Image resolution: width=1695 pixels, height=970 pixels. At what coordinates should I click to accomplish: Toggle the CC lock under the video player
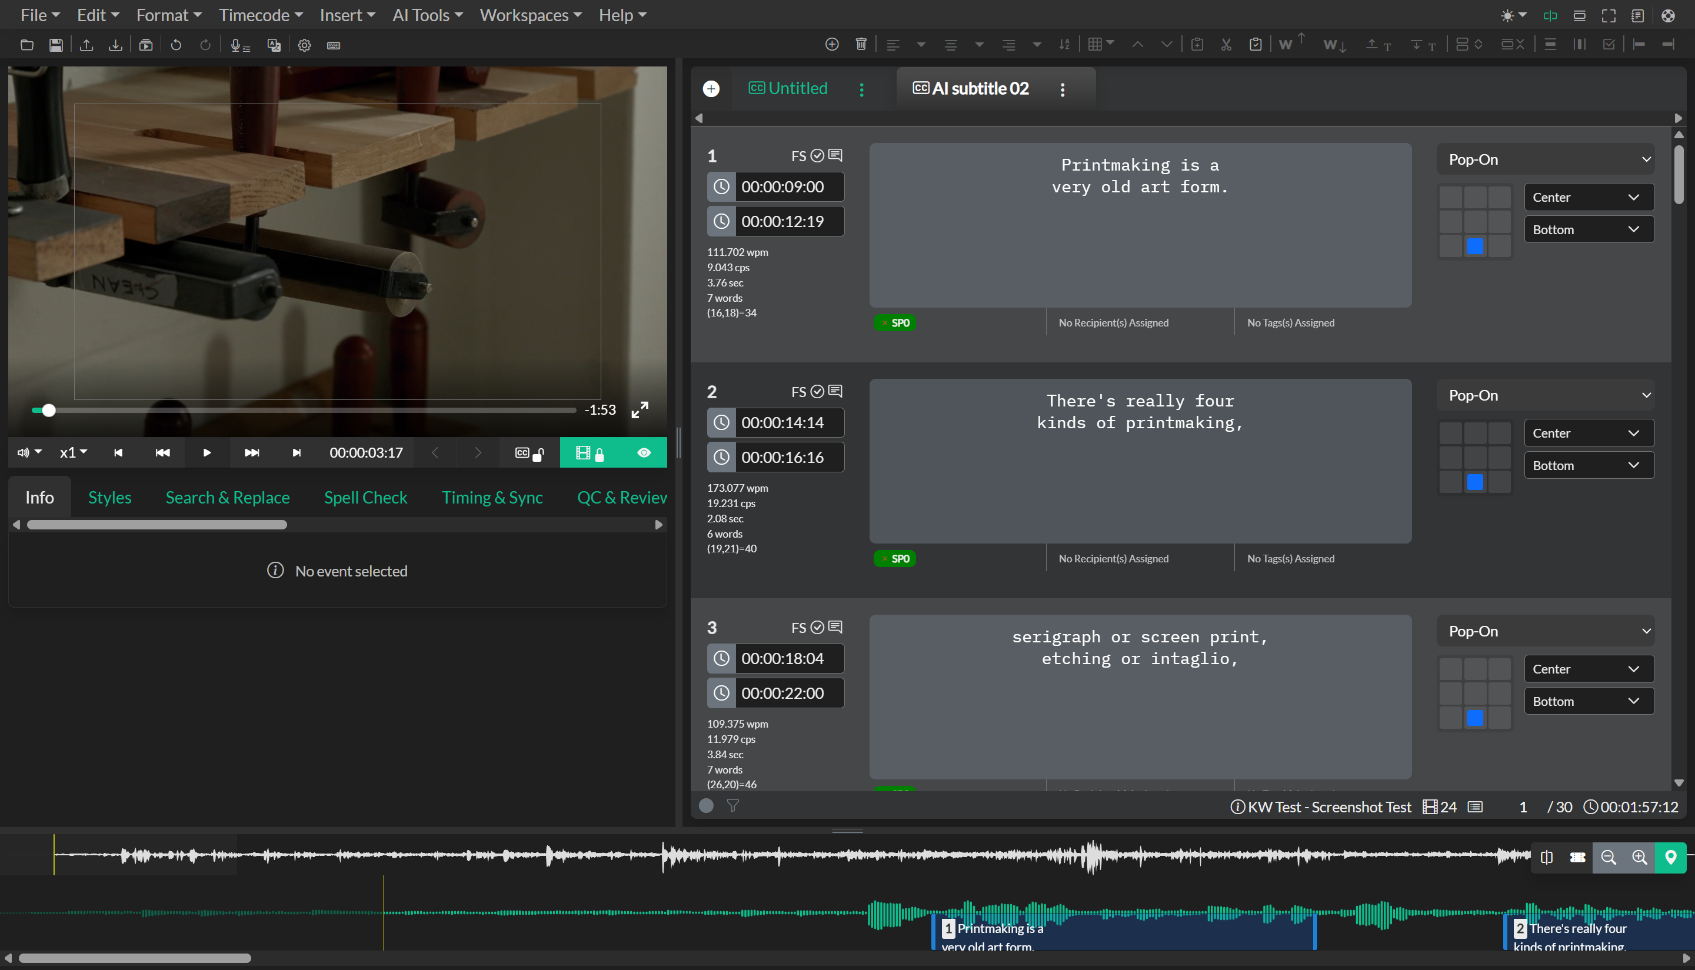(528, 452)
